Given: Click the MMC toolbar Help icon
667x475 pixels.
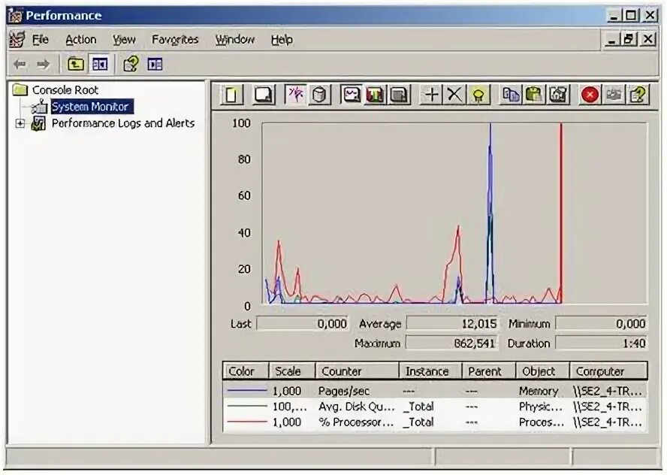Looking at the screenshot, I should click(x=131, y=65).
